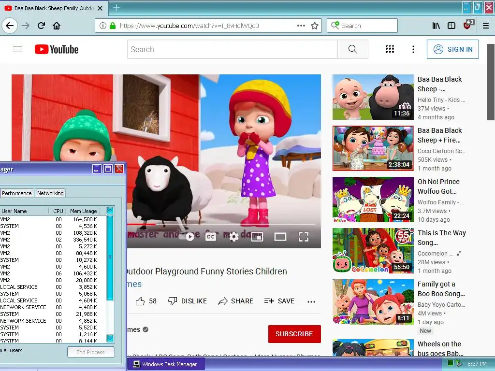This screenshot has height=371, width=495.
Task: Sort processes by CPU column header
Action: tap(58, 211)
